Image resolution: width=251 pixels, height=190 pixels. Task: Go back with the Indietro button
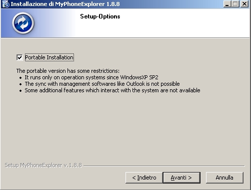tap(144, 178)
